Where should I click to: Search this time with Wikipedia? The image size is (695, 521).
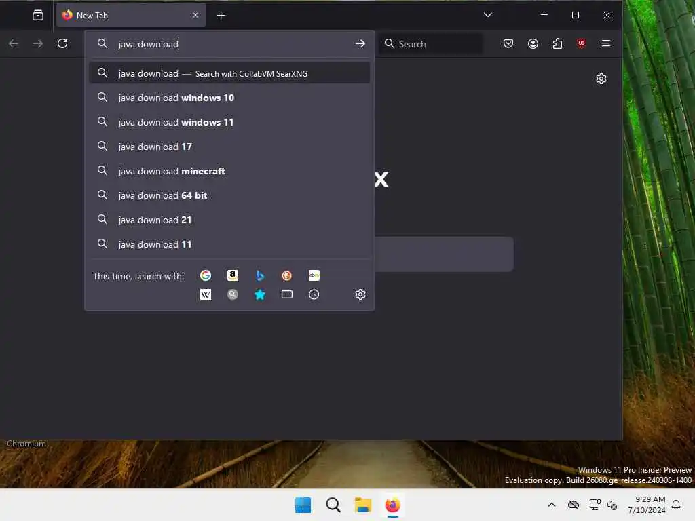(206, 294)
